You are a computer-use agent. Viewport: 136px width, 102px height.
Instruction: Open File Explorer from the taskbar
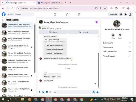point(23,99)
